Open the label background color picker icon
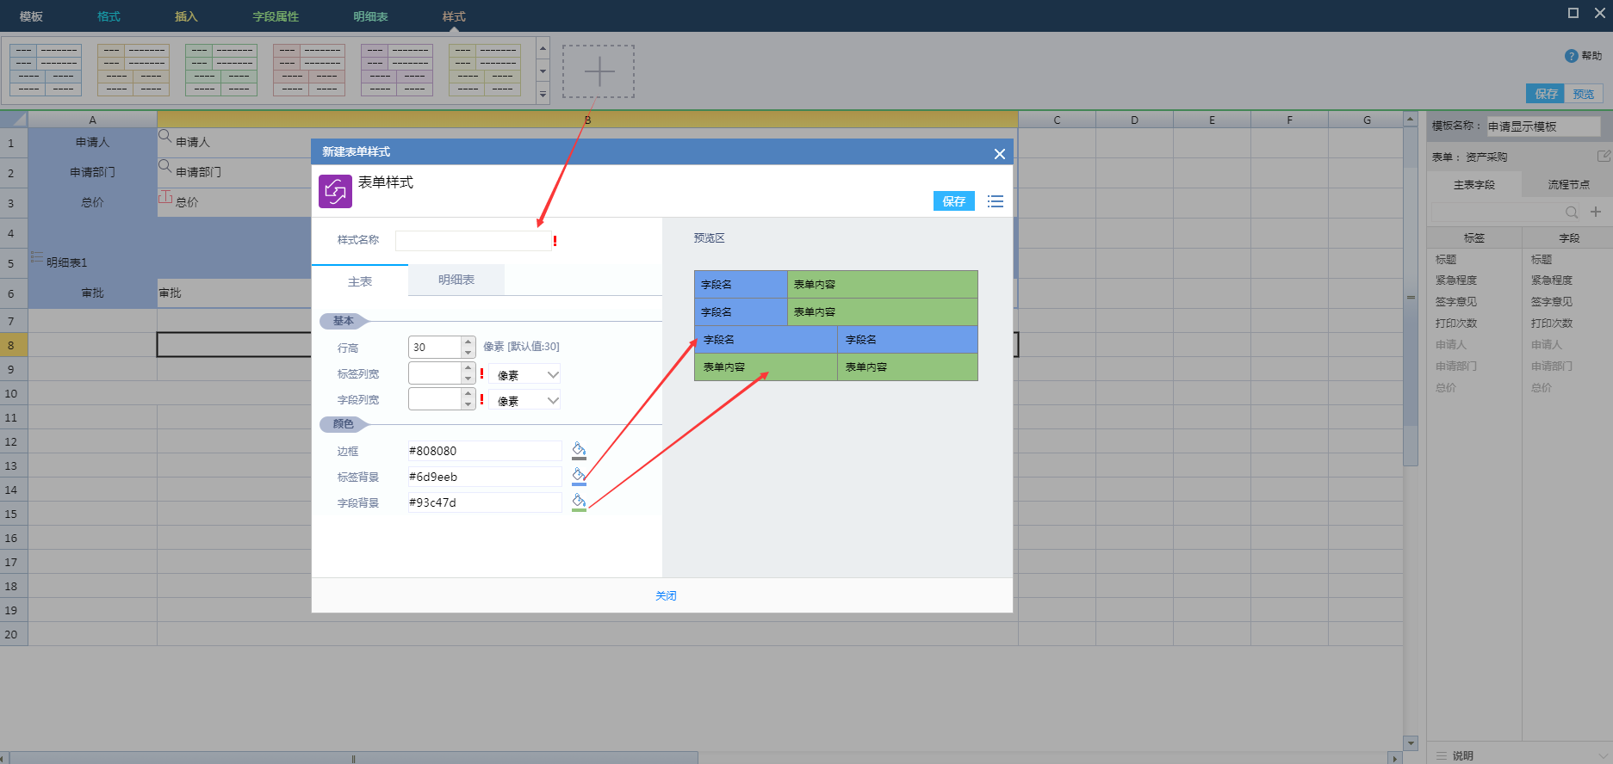 (579, 477)
